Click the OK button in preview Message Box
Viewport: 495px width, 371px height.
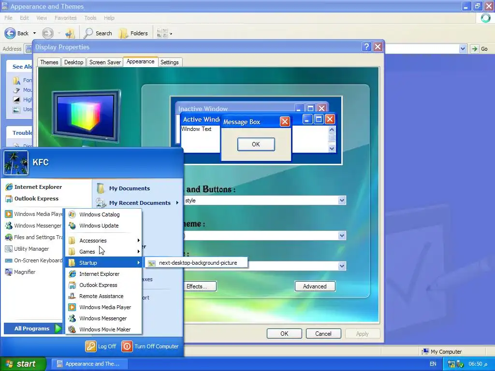(256, 144)
